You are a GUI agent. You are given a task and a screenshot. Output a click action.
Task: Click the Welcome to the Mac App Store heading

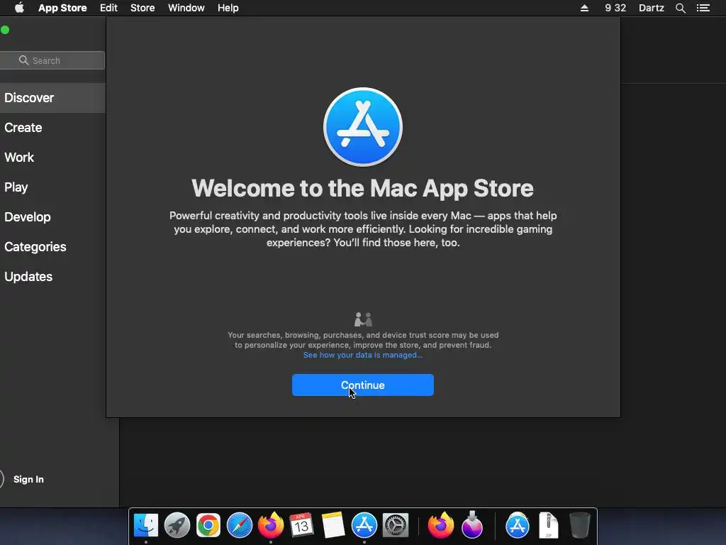click(x=362, y=188)
